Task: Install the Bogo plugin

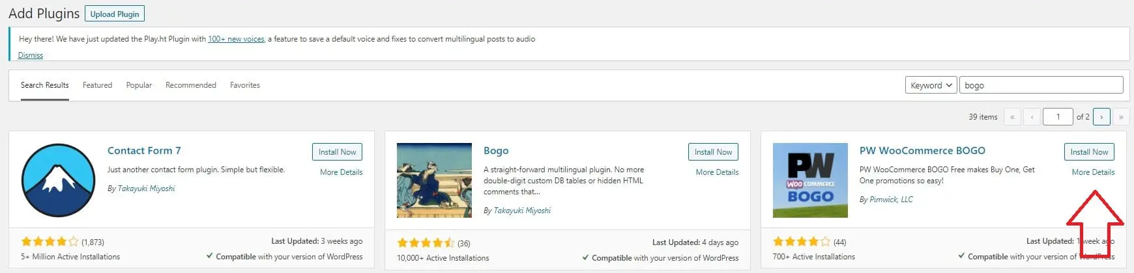Action: 713,152
